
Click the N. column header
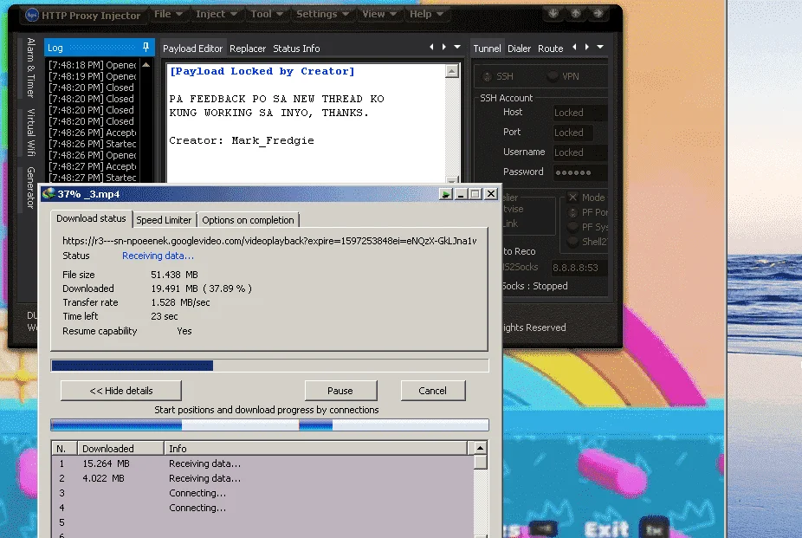pos(64,449)
